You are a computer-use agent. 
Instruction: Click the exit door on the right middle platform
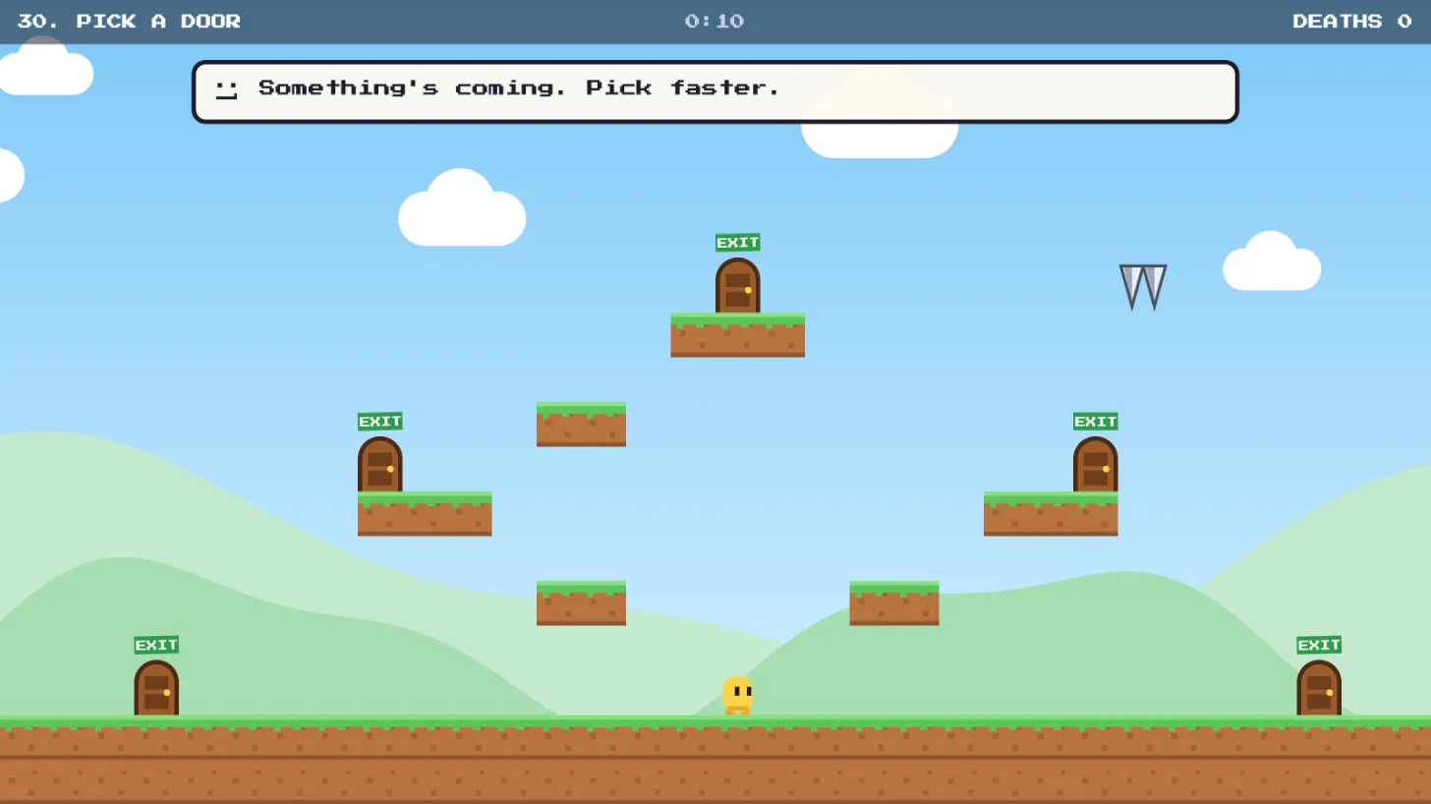point(1095,464)
